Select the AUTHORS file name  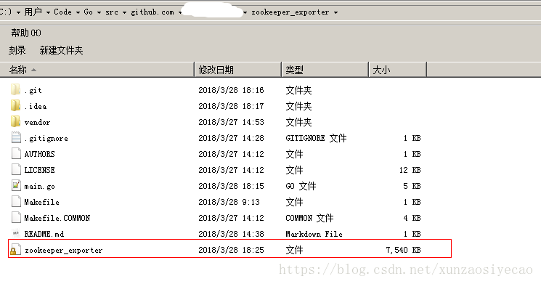coord(39,154)
